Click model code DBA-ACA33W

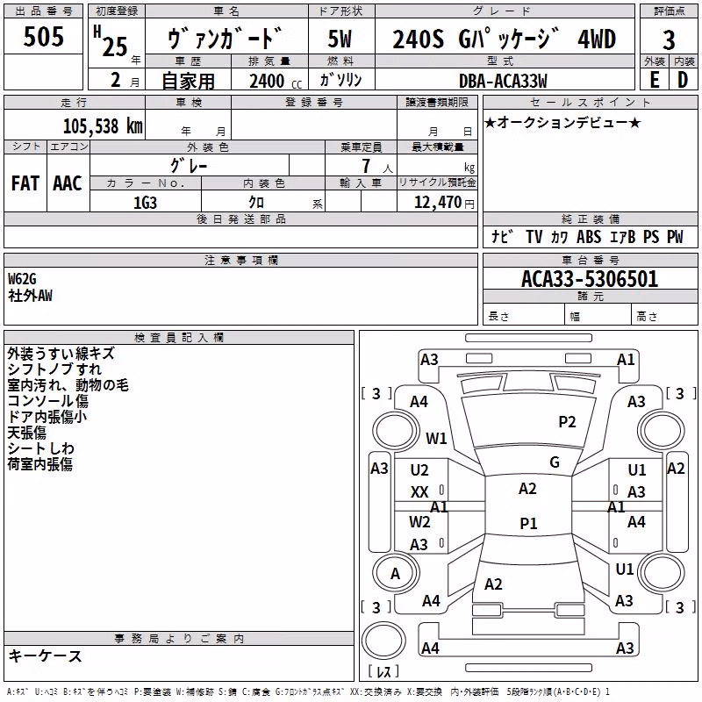[503, 81]
